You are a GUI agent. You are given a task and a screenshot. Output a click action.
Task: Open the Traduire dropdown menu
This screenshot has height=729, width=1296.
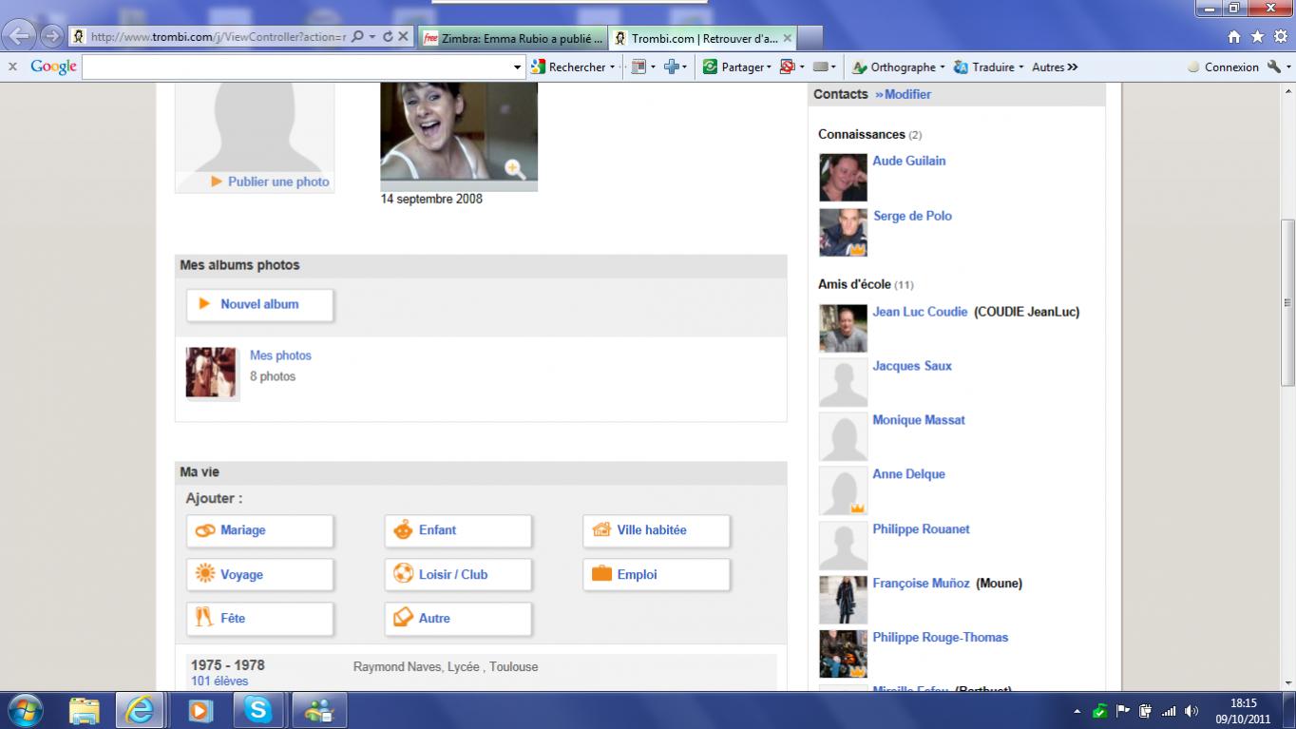point(1020,67)
